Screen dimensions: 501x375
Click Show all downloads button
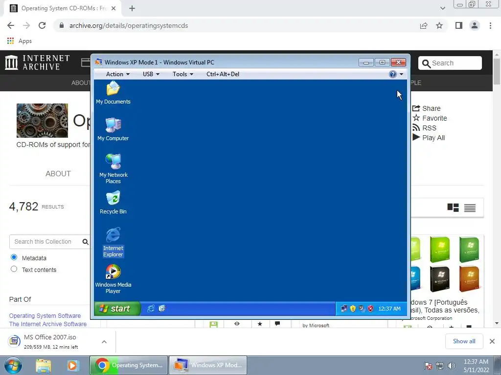(x=464, y=341)
